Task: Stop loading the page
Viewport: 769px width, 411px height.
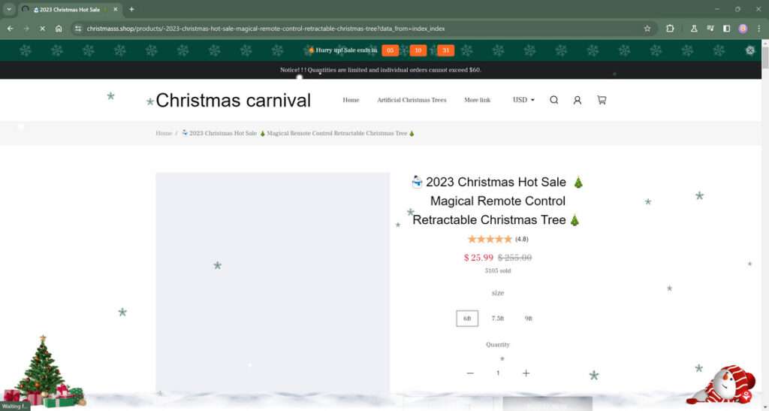Action: 42,29
